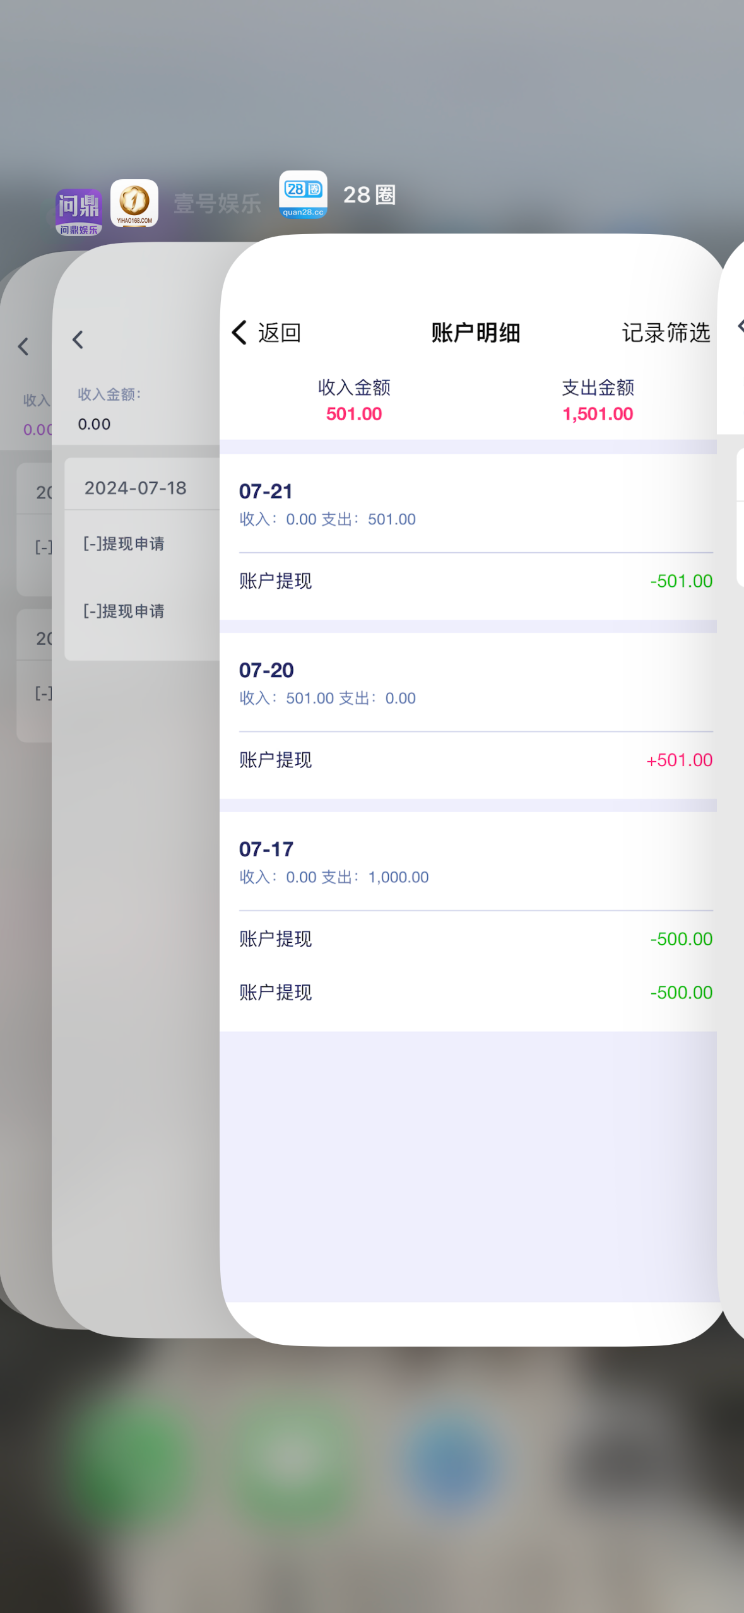The width and height of the screenshot is (744, 1613).
Task: Expand the 07-17 date section
Action: (266, 849)
